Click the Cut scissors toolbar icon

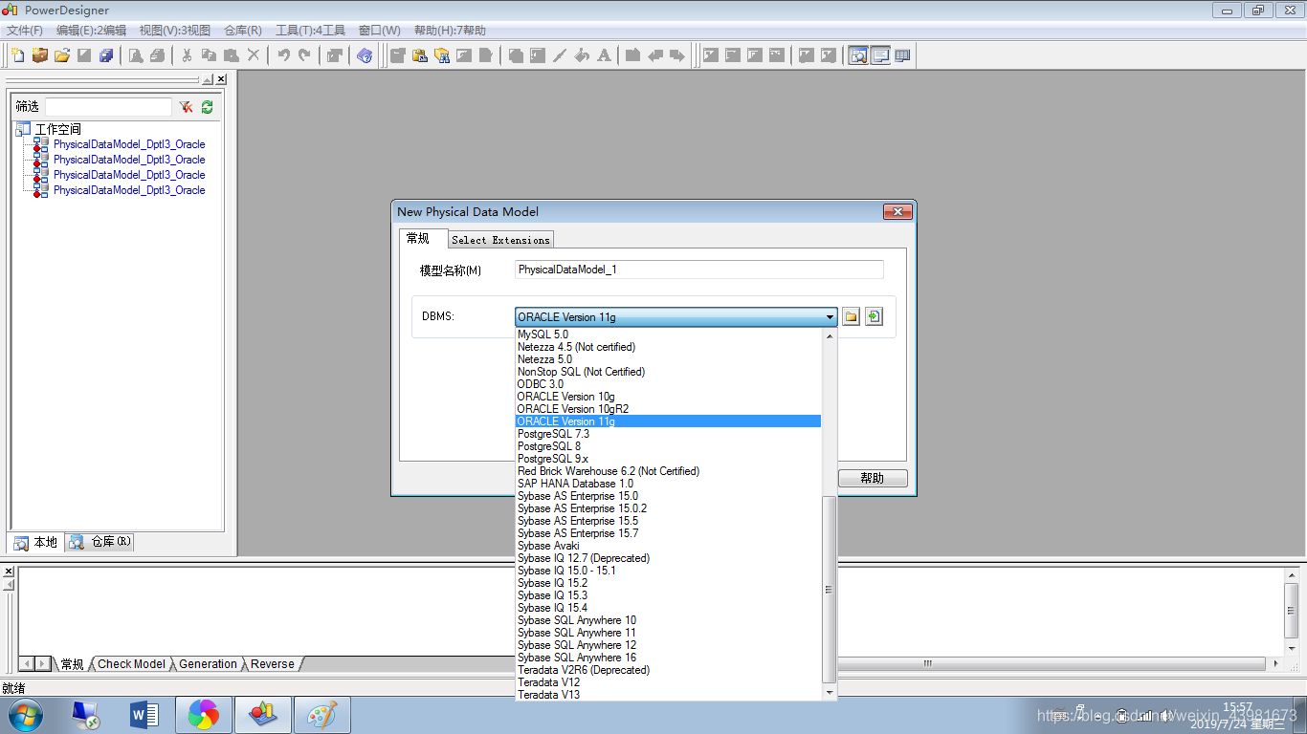coord(187,55)
